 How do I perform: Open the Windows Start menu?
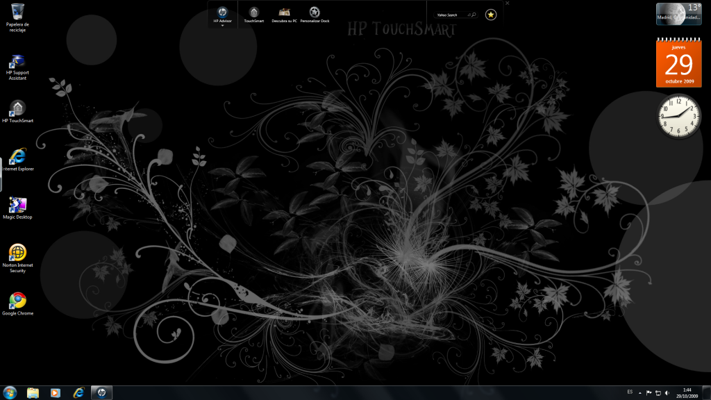(10, 392)
